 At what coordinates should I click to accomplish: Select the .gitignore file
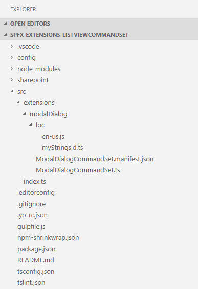(x=32, y=204)
